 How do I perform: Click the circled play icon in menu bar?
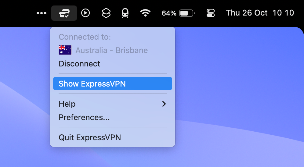pos(85,13)
